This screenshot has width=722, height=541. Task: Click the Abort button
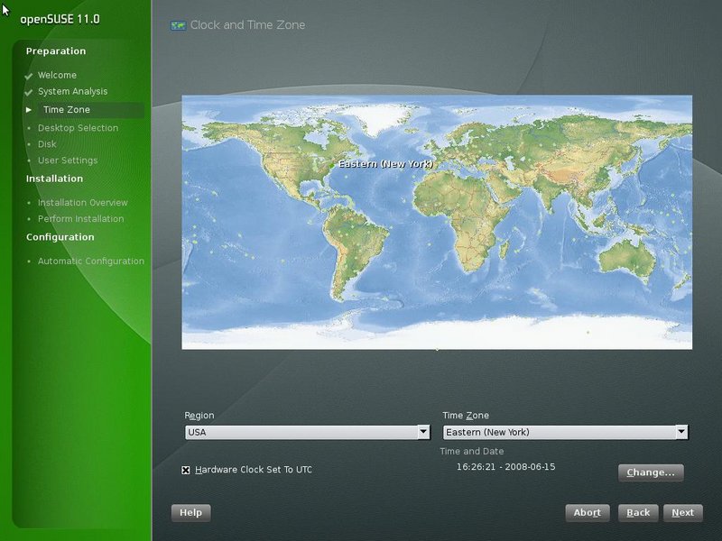[588, 513]
